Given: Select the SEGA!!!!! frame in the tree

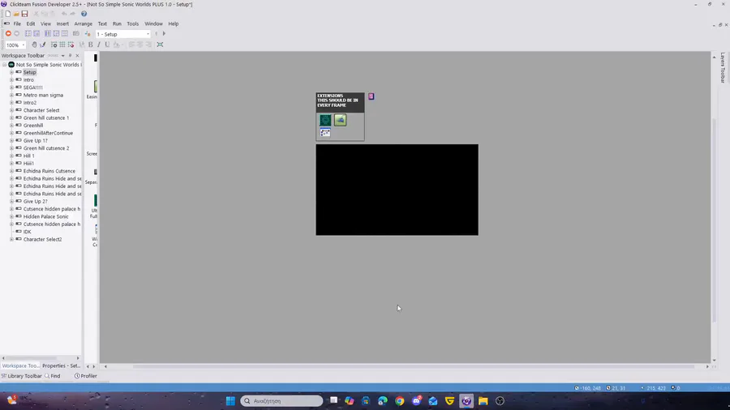Looking at the screenshot, I should (x=32, y=88).
